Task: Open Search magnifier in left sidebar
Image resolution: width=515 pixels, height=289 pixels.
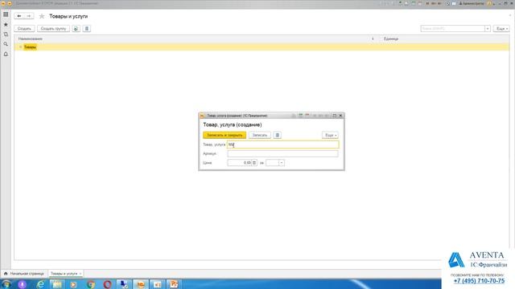Action: click(x=6, y=44)
